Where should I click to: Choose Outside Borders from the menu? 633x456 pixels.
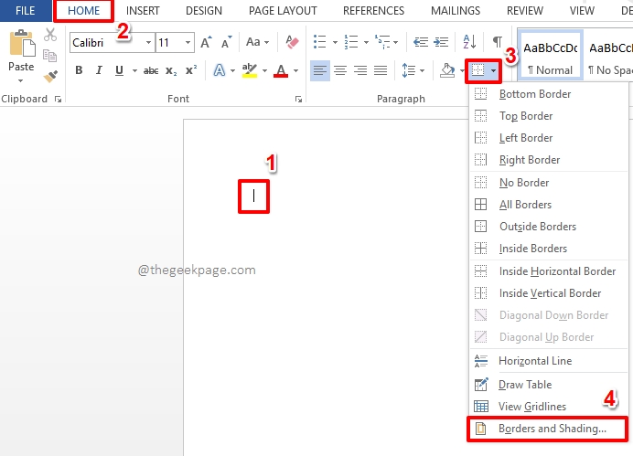(549, 227)
